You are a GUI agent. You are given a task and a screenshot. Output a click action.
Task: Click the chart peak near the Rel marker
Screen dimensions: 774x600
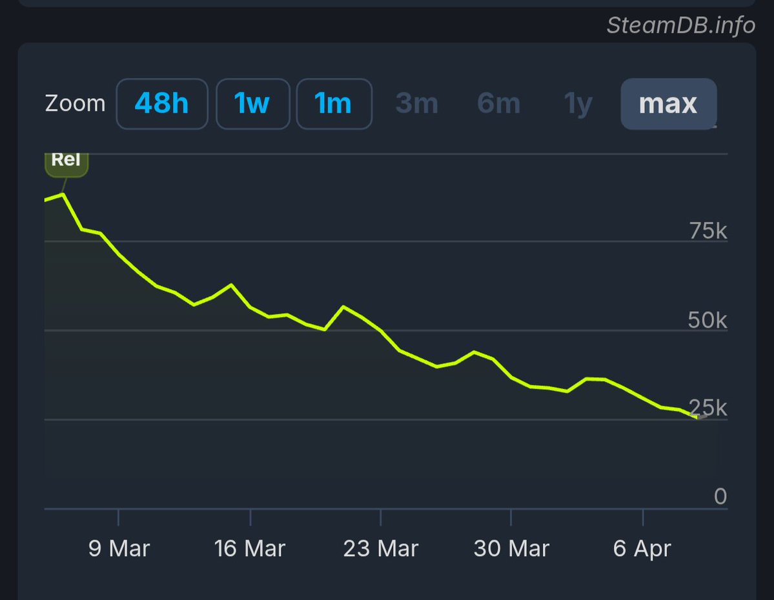(x=63, y=192)
